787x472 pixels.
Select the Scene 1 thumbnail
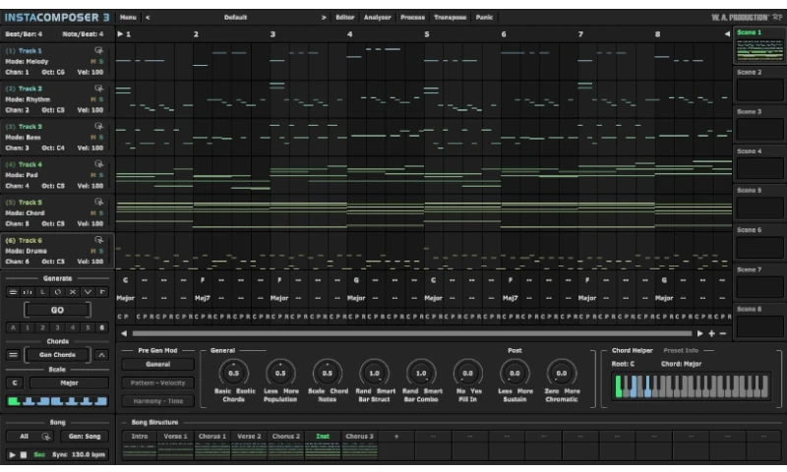point(759,52)
